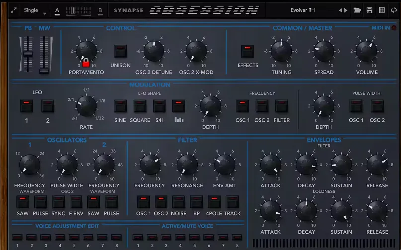Unlock the red padlock on Portamento
This screenshot has width=401, height=250.
tap(86, 63)
